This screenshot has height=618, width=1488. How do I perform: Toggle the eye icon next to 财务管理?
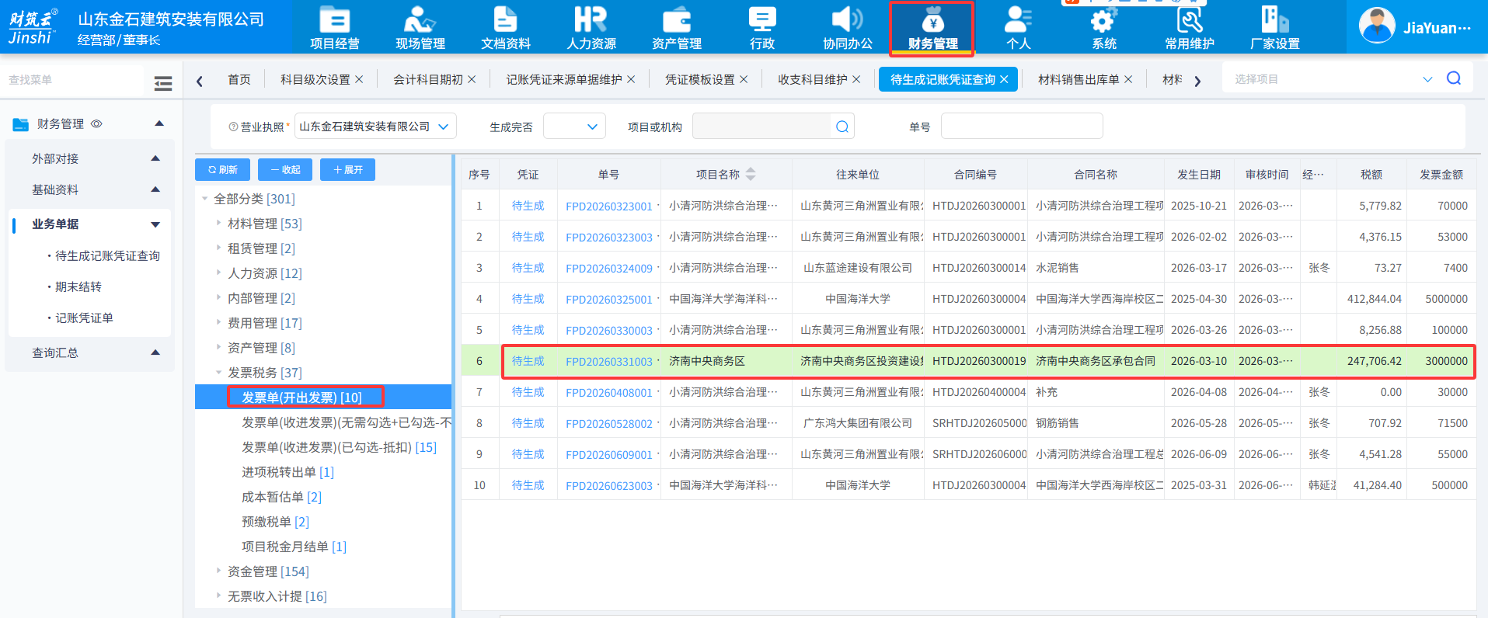96,124
